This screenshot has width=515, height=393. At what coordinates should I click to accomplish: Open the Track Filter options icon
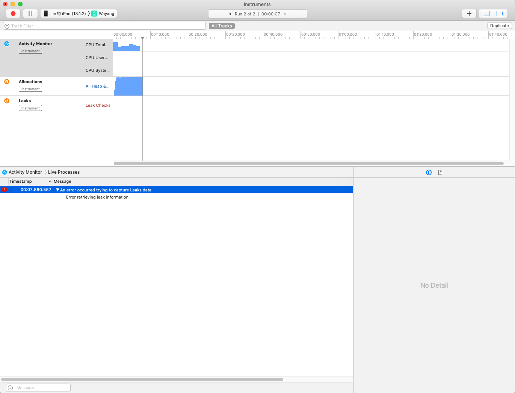coord(7,26)
